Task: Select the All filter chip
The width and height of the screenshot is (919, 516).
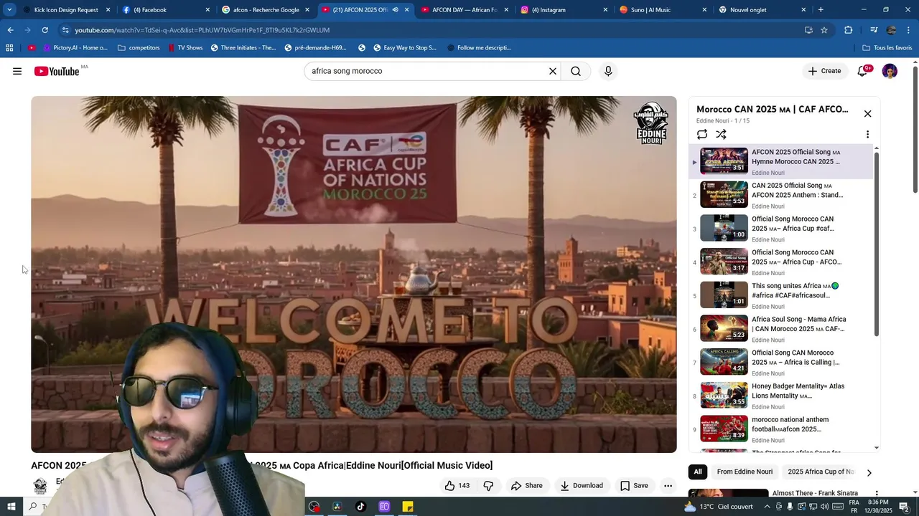Action: (x=697, y=472)
